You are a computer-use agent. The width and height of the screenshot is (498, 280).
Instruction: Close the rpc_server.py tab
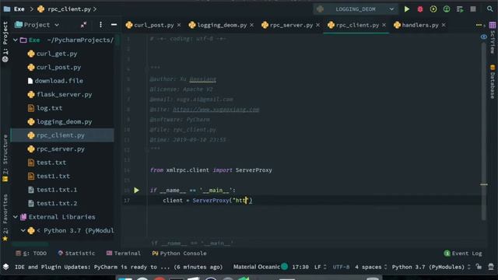[318, 25]
